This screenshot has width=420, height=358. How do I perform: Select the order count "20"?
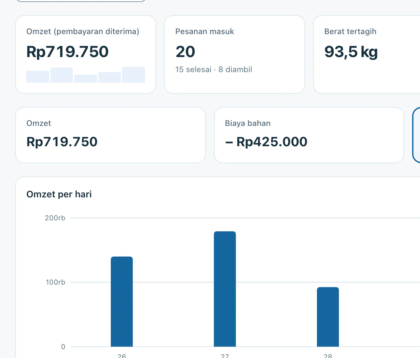[185, 52]
